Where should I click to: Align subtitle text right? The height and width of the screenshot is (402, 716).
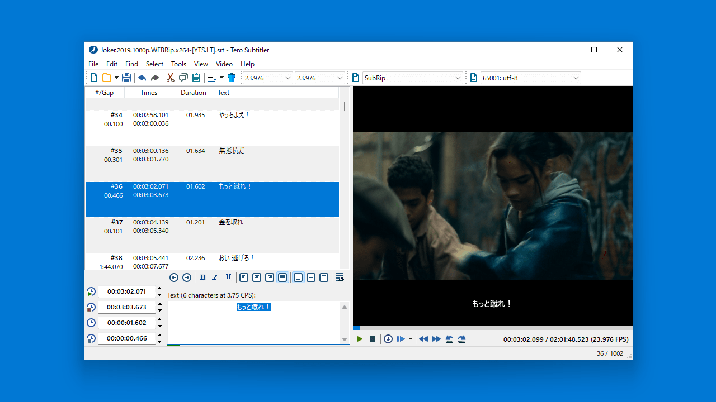point(270,277)
